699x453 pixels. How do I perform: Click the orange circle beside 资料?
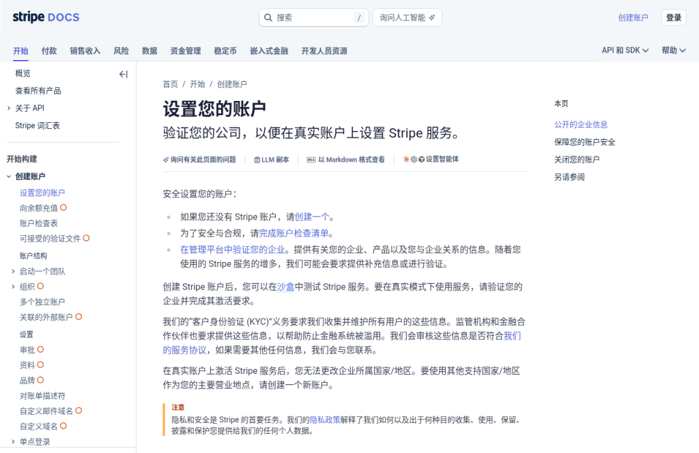pos(40,365)
